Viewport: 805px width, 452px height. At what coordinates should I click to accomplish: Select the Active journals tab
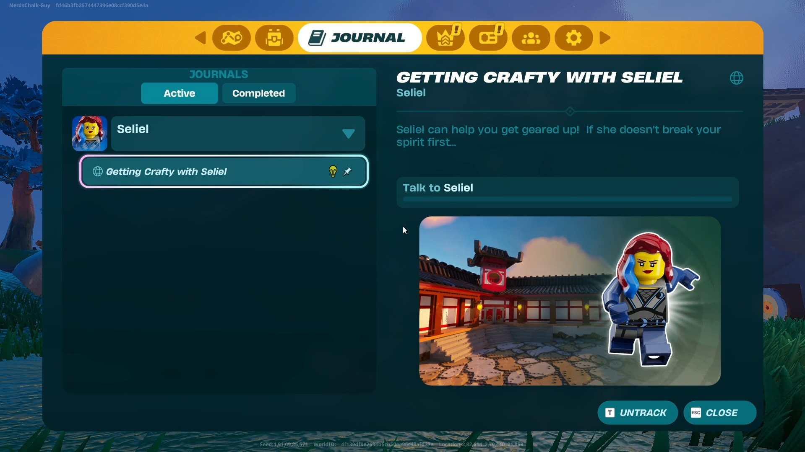click(x=179, y=93)
